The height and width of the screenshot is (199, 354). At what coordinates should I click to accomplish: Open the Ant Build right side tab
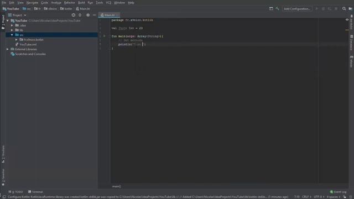352,22
